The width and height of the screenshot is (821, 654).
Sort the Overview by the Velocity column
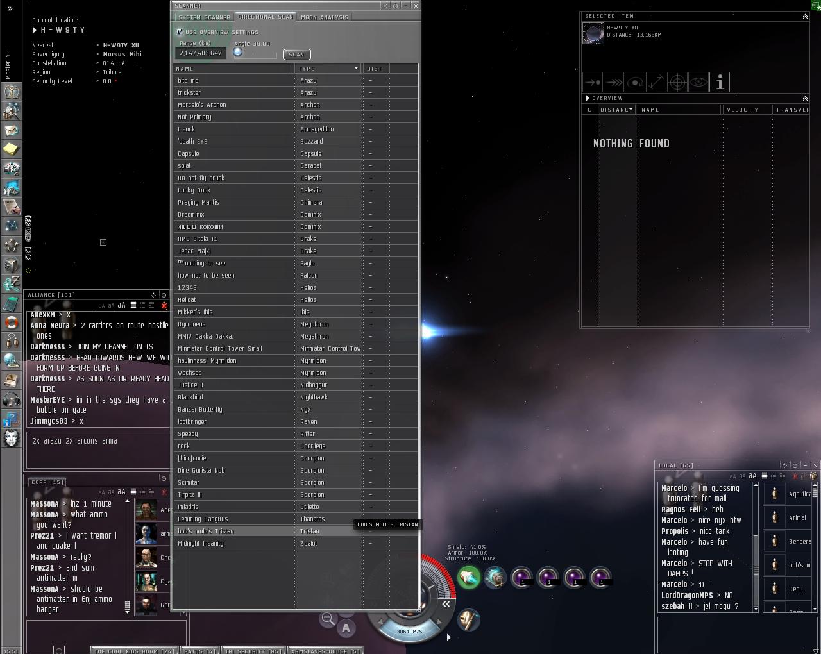(745, 110)
